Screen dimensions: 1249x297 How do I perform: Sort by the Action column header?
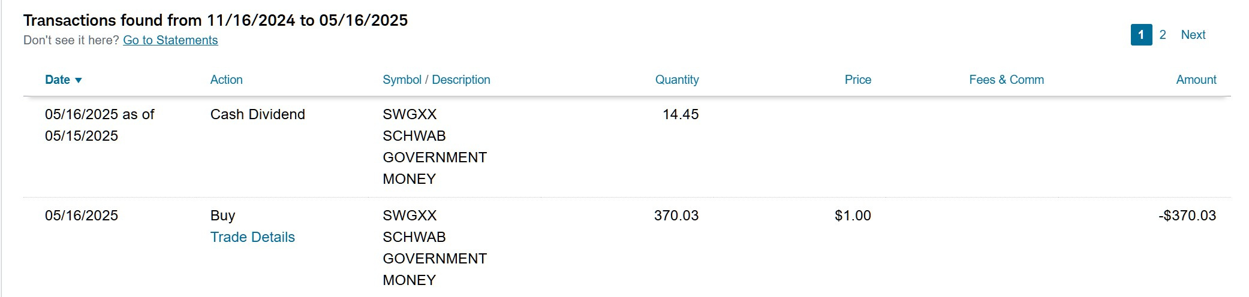(x=226, y=80)
